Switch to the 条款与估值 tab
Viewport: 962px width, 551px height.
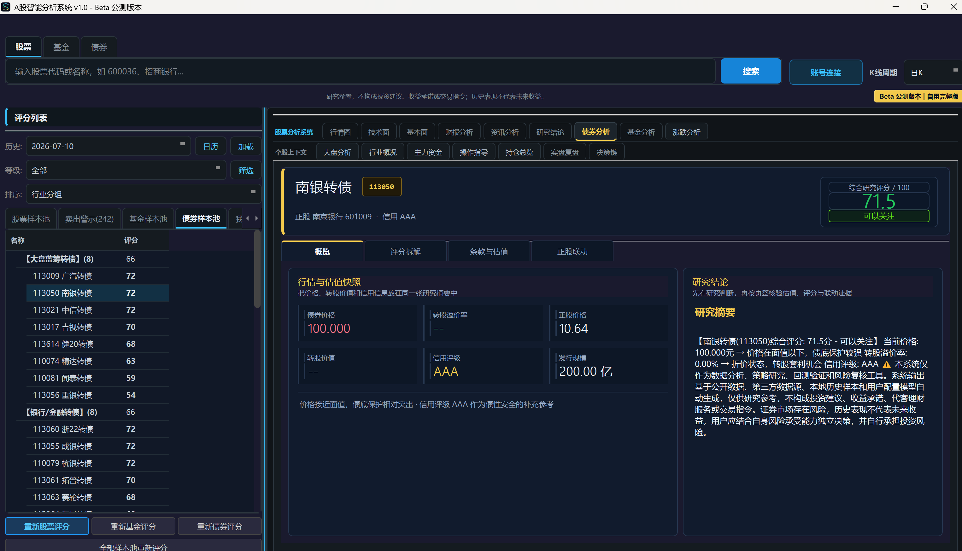tap(489, 252)
